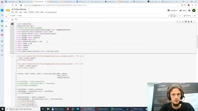Open cell editor settings gear
Viewport: 198px width, 111px height.
click(x=188, y=22)
